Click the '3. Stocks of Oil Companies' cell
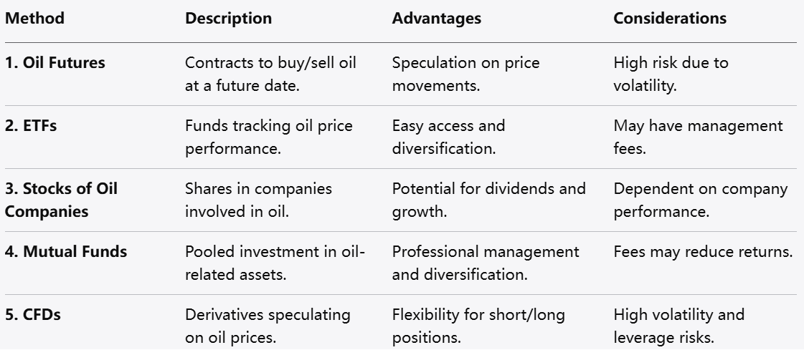804x350 pixels. pyautogui.click(x=61, y=199)
